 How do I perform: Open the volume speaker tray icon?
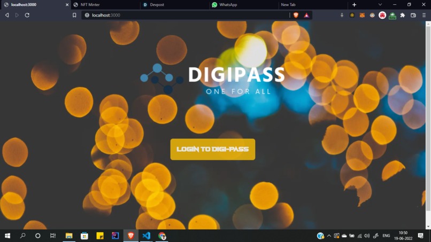(367, 236)
